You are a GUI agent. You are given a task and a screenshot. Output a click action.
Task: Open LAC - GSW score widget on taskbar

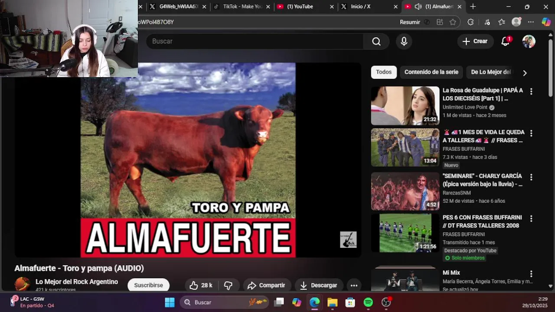point(32,302)
